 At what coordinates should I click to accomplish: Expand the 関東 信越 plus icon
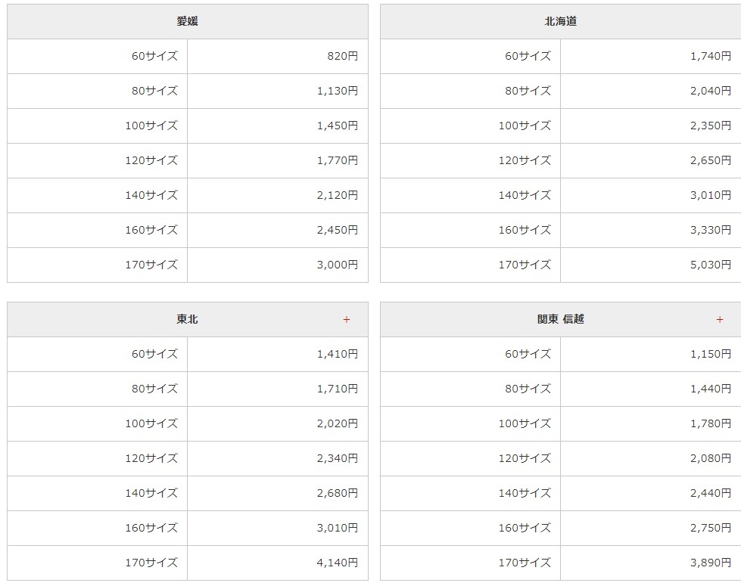point(720,320)
